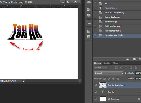
Task: Set history brush source for Textwerkzeug state
Action: [x=95, y=8]
